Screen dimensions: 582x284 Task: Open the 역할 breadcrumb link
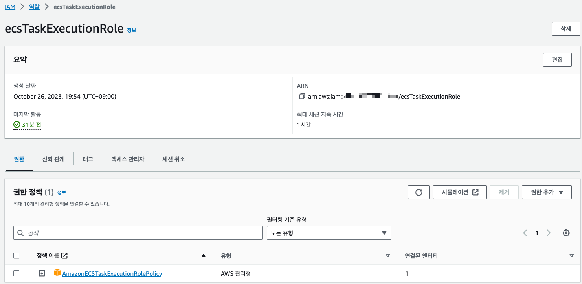(x=34, y=7)
